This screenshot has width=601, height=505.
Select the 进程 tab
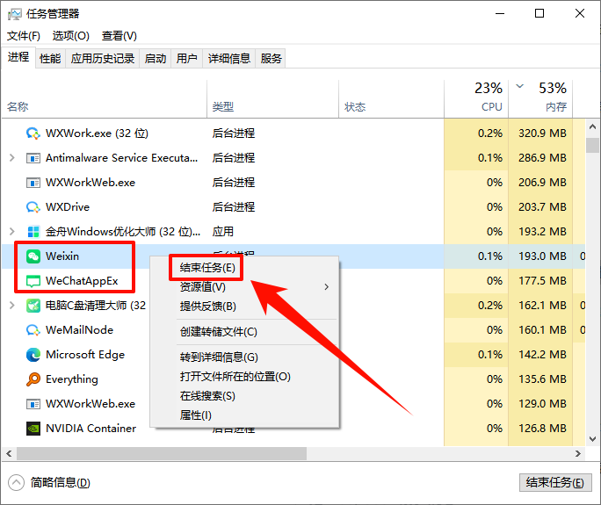coord(18,57)
